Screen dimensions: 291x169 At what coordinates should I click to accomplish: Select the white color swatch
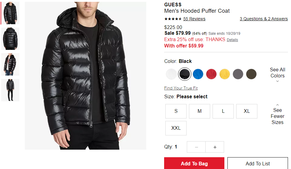[171, 74]
